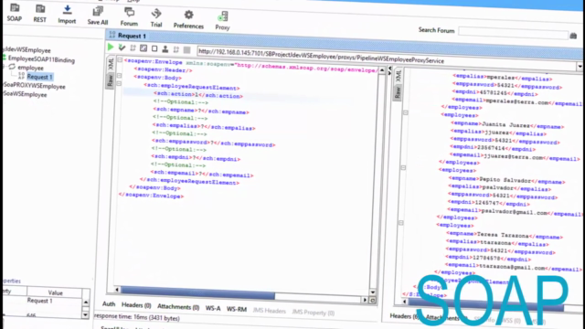This screenshot has height=329, width=585.
Task: Click Request 1 value in properties table
Action: 40,301
